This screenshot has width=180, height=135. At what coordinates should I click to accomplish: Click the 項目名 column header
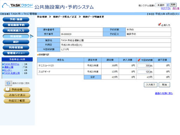coord(60,60)
